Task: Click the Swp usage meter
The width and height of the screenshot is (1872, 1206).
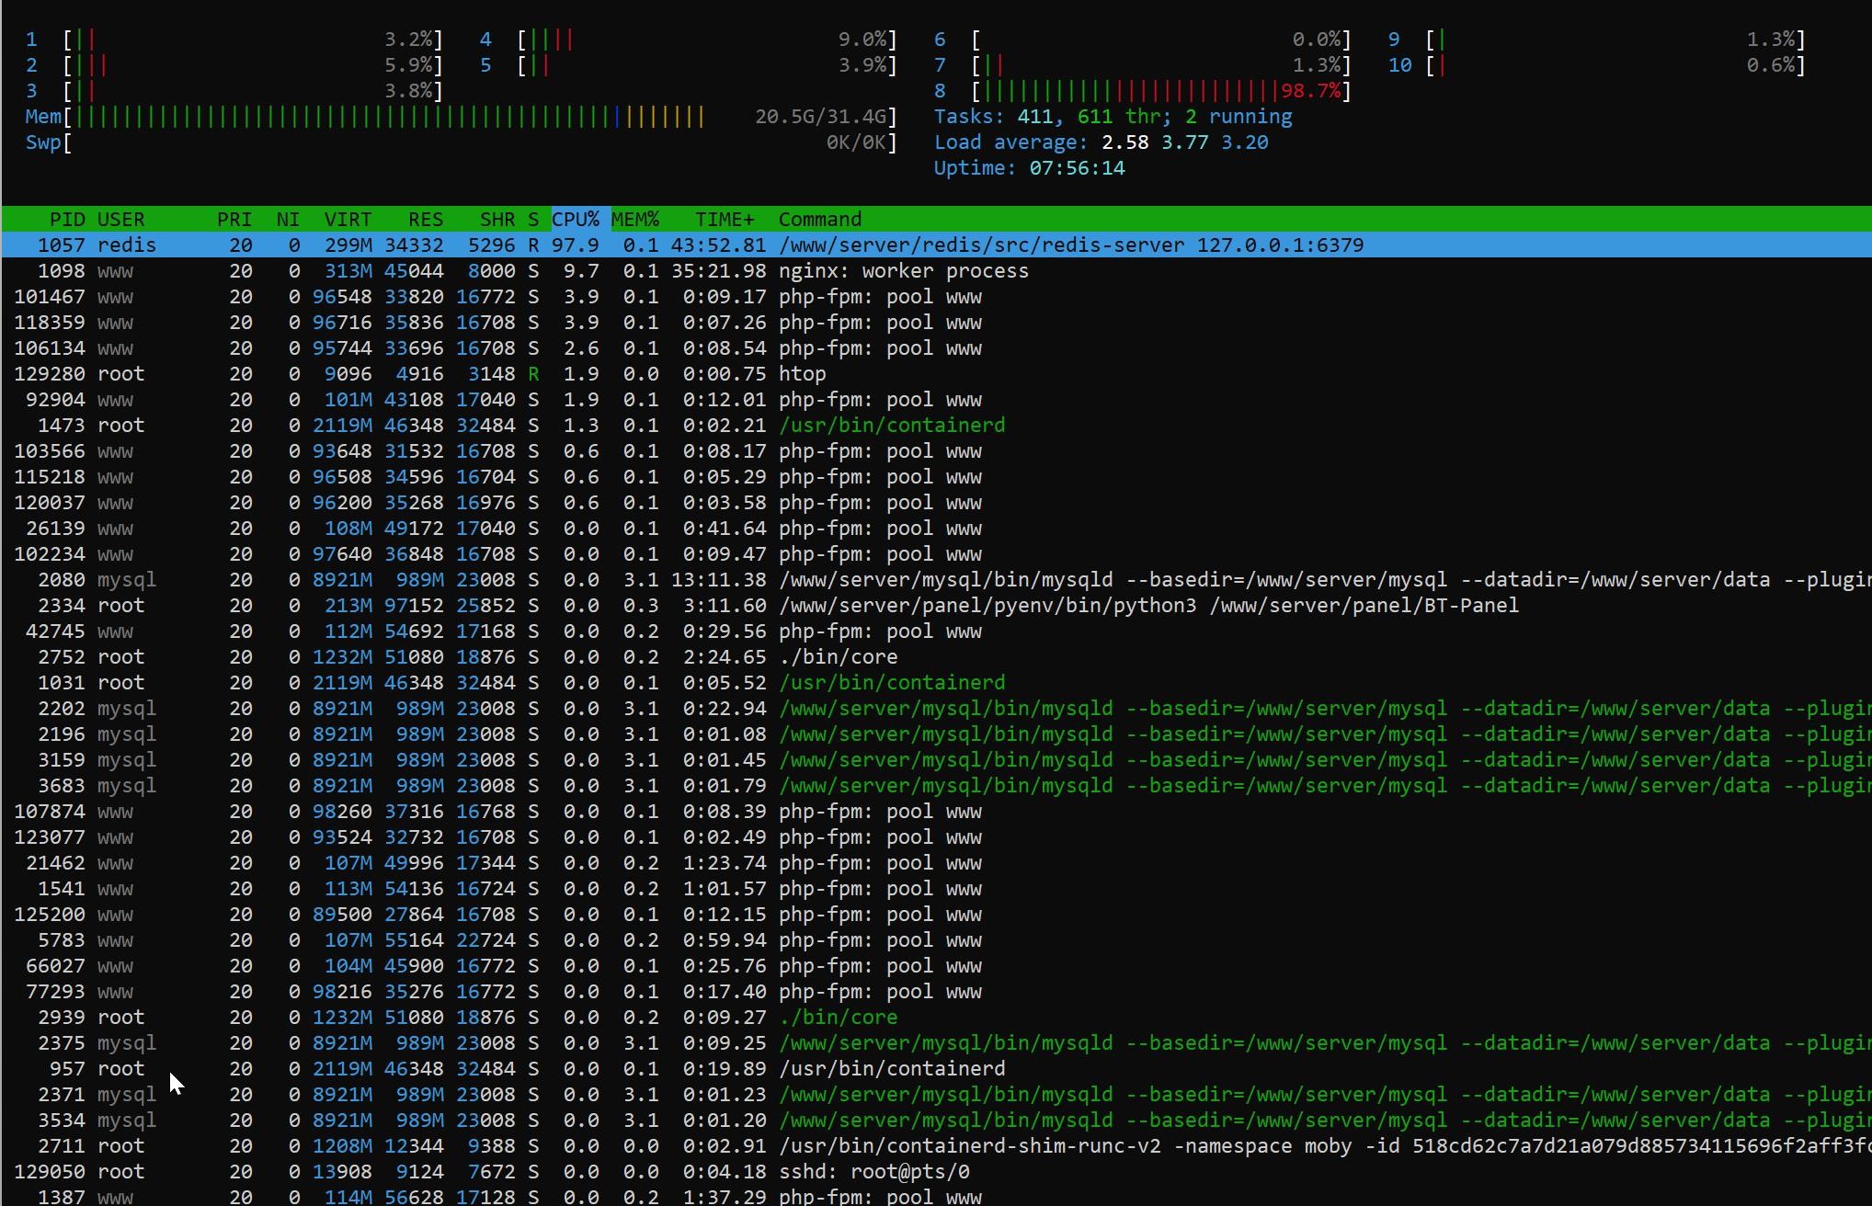Action: point(460,142)
